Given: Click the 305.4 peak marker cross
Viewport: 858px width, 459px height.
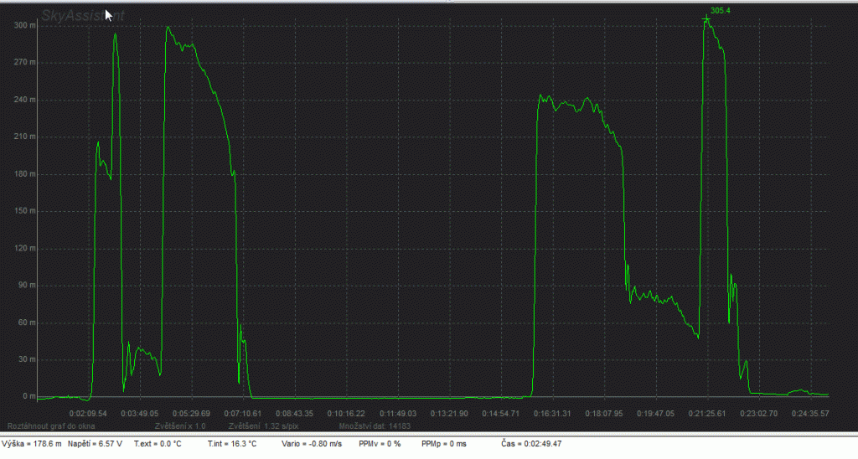Looking at the screenshot, I should coord(706,18).
